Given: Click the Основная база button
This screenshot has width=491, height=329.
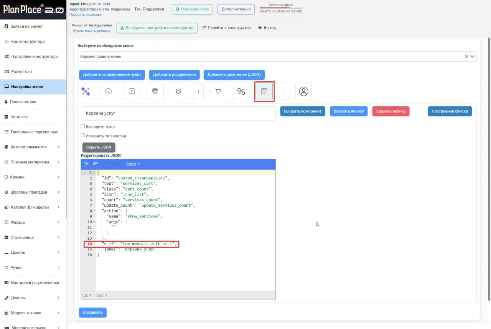Looking at the screenshot, I should (x=192, y=9).
